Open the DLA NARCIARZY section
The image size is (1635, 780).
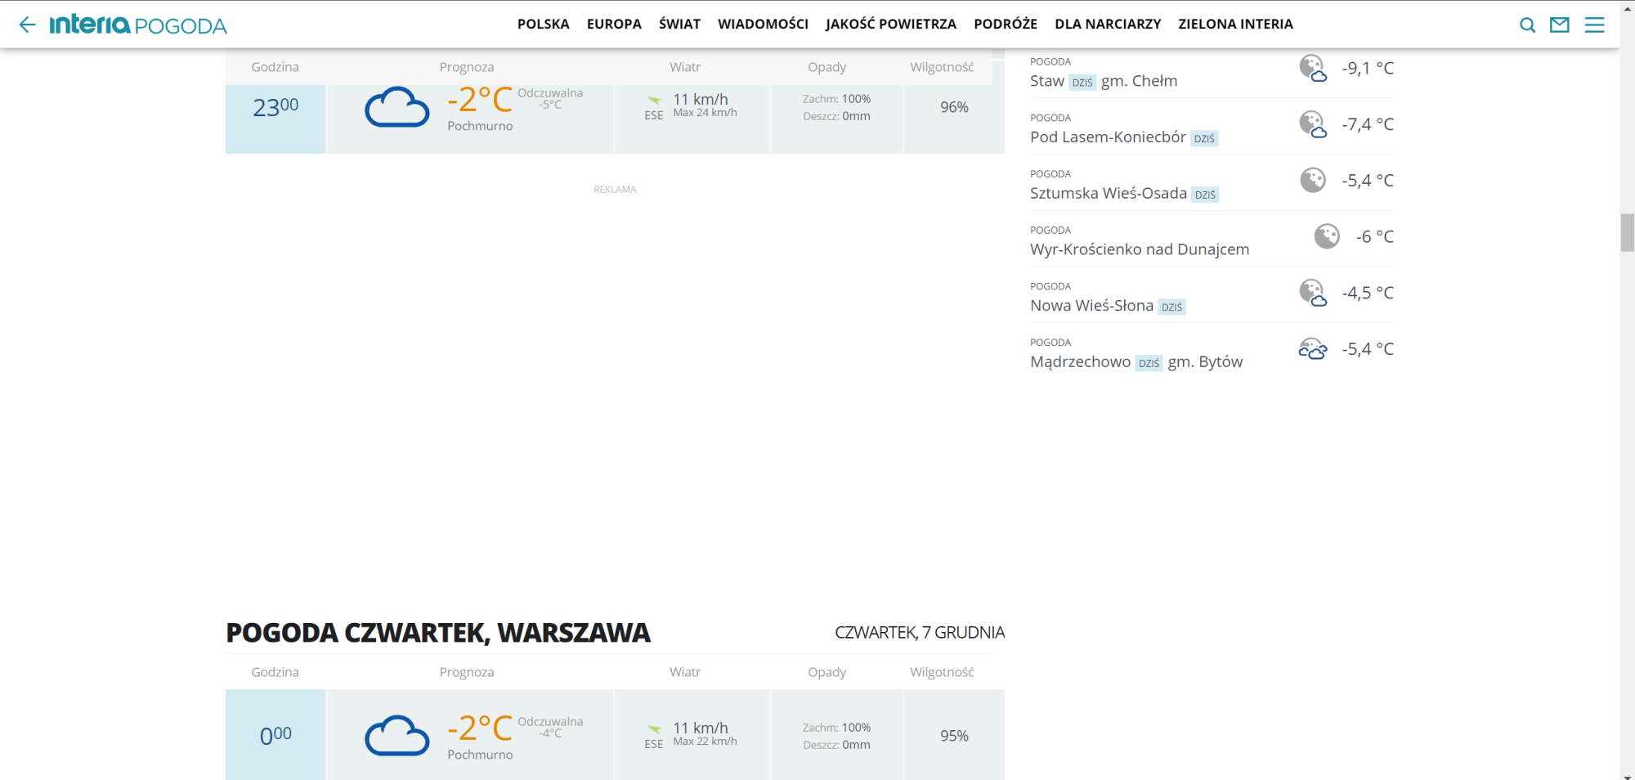click(x=1108, y=24)
